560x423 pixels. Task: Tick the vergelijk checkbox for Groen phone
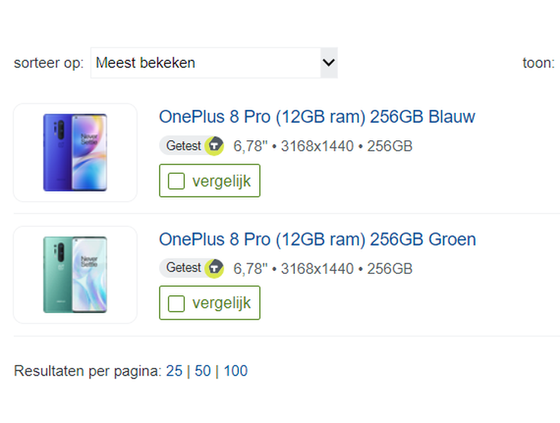tap(176, 304)
